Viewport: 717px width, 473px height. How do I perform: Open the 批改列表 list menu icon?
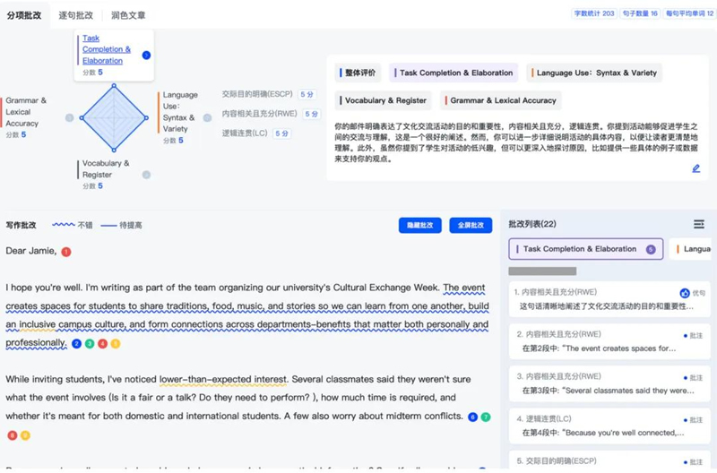tap(698, 224)
